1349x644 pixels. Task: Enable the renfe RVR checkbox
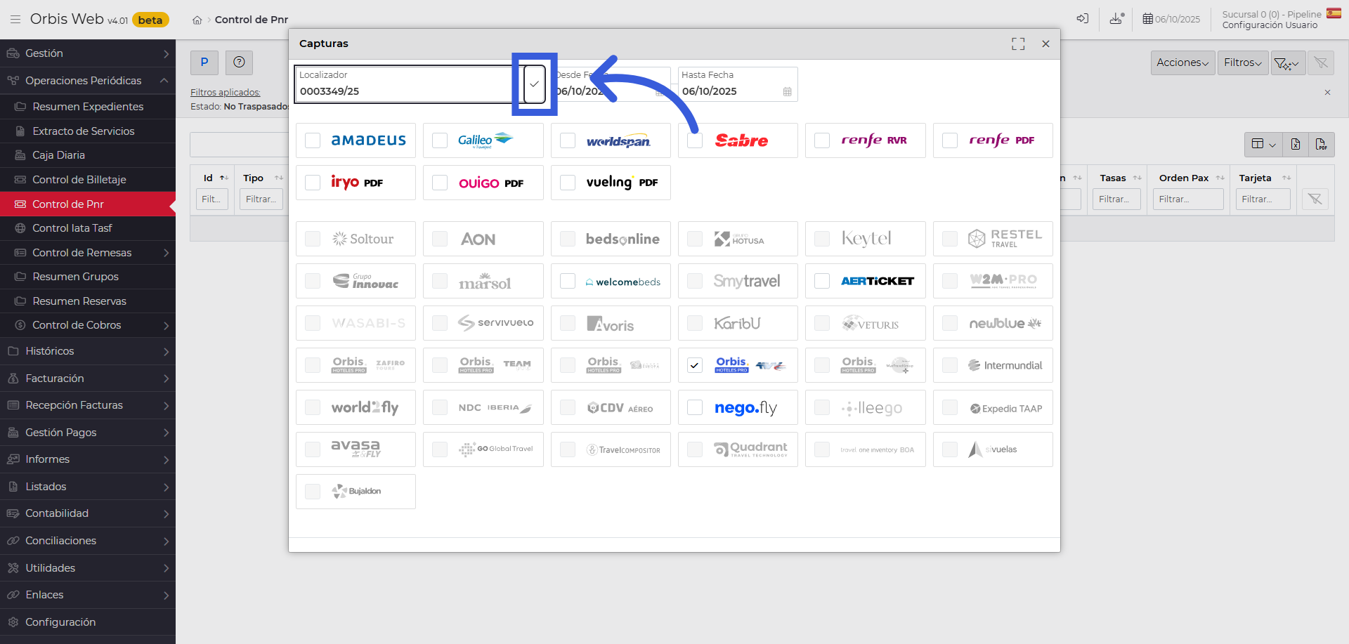[x=822, y=140]
